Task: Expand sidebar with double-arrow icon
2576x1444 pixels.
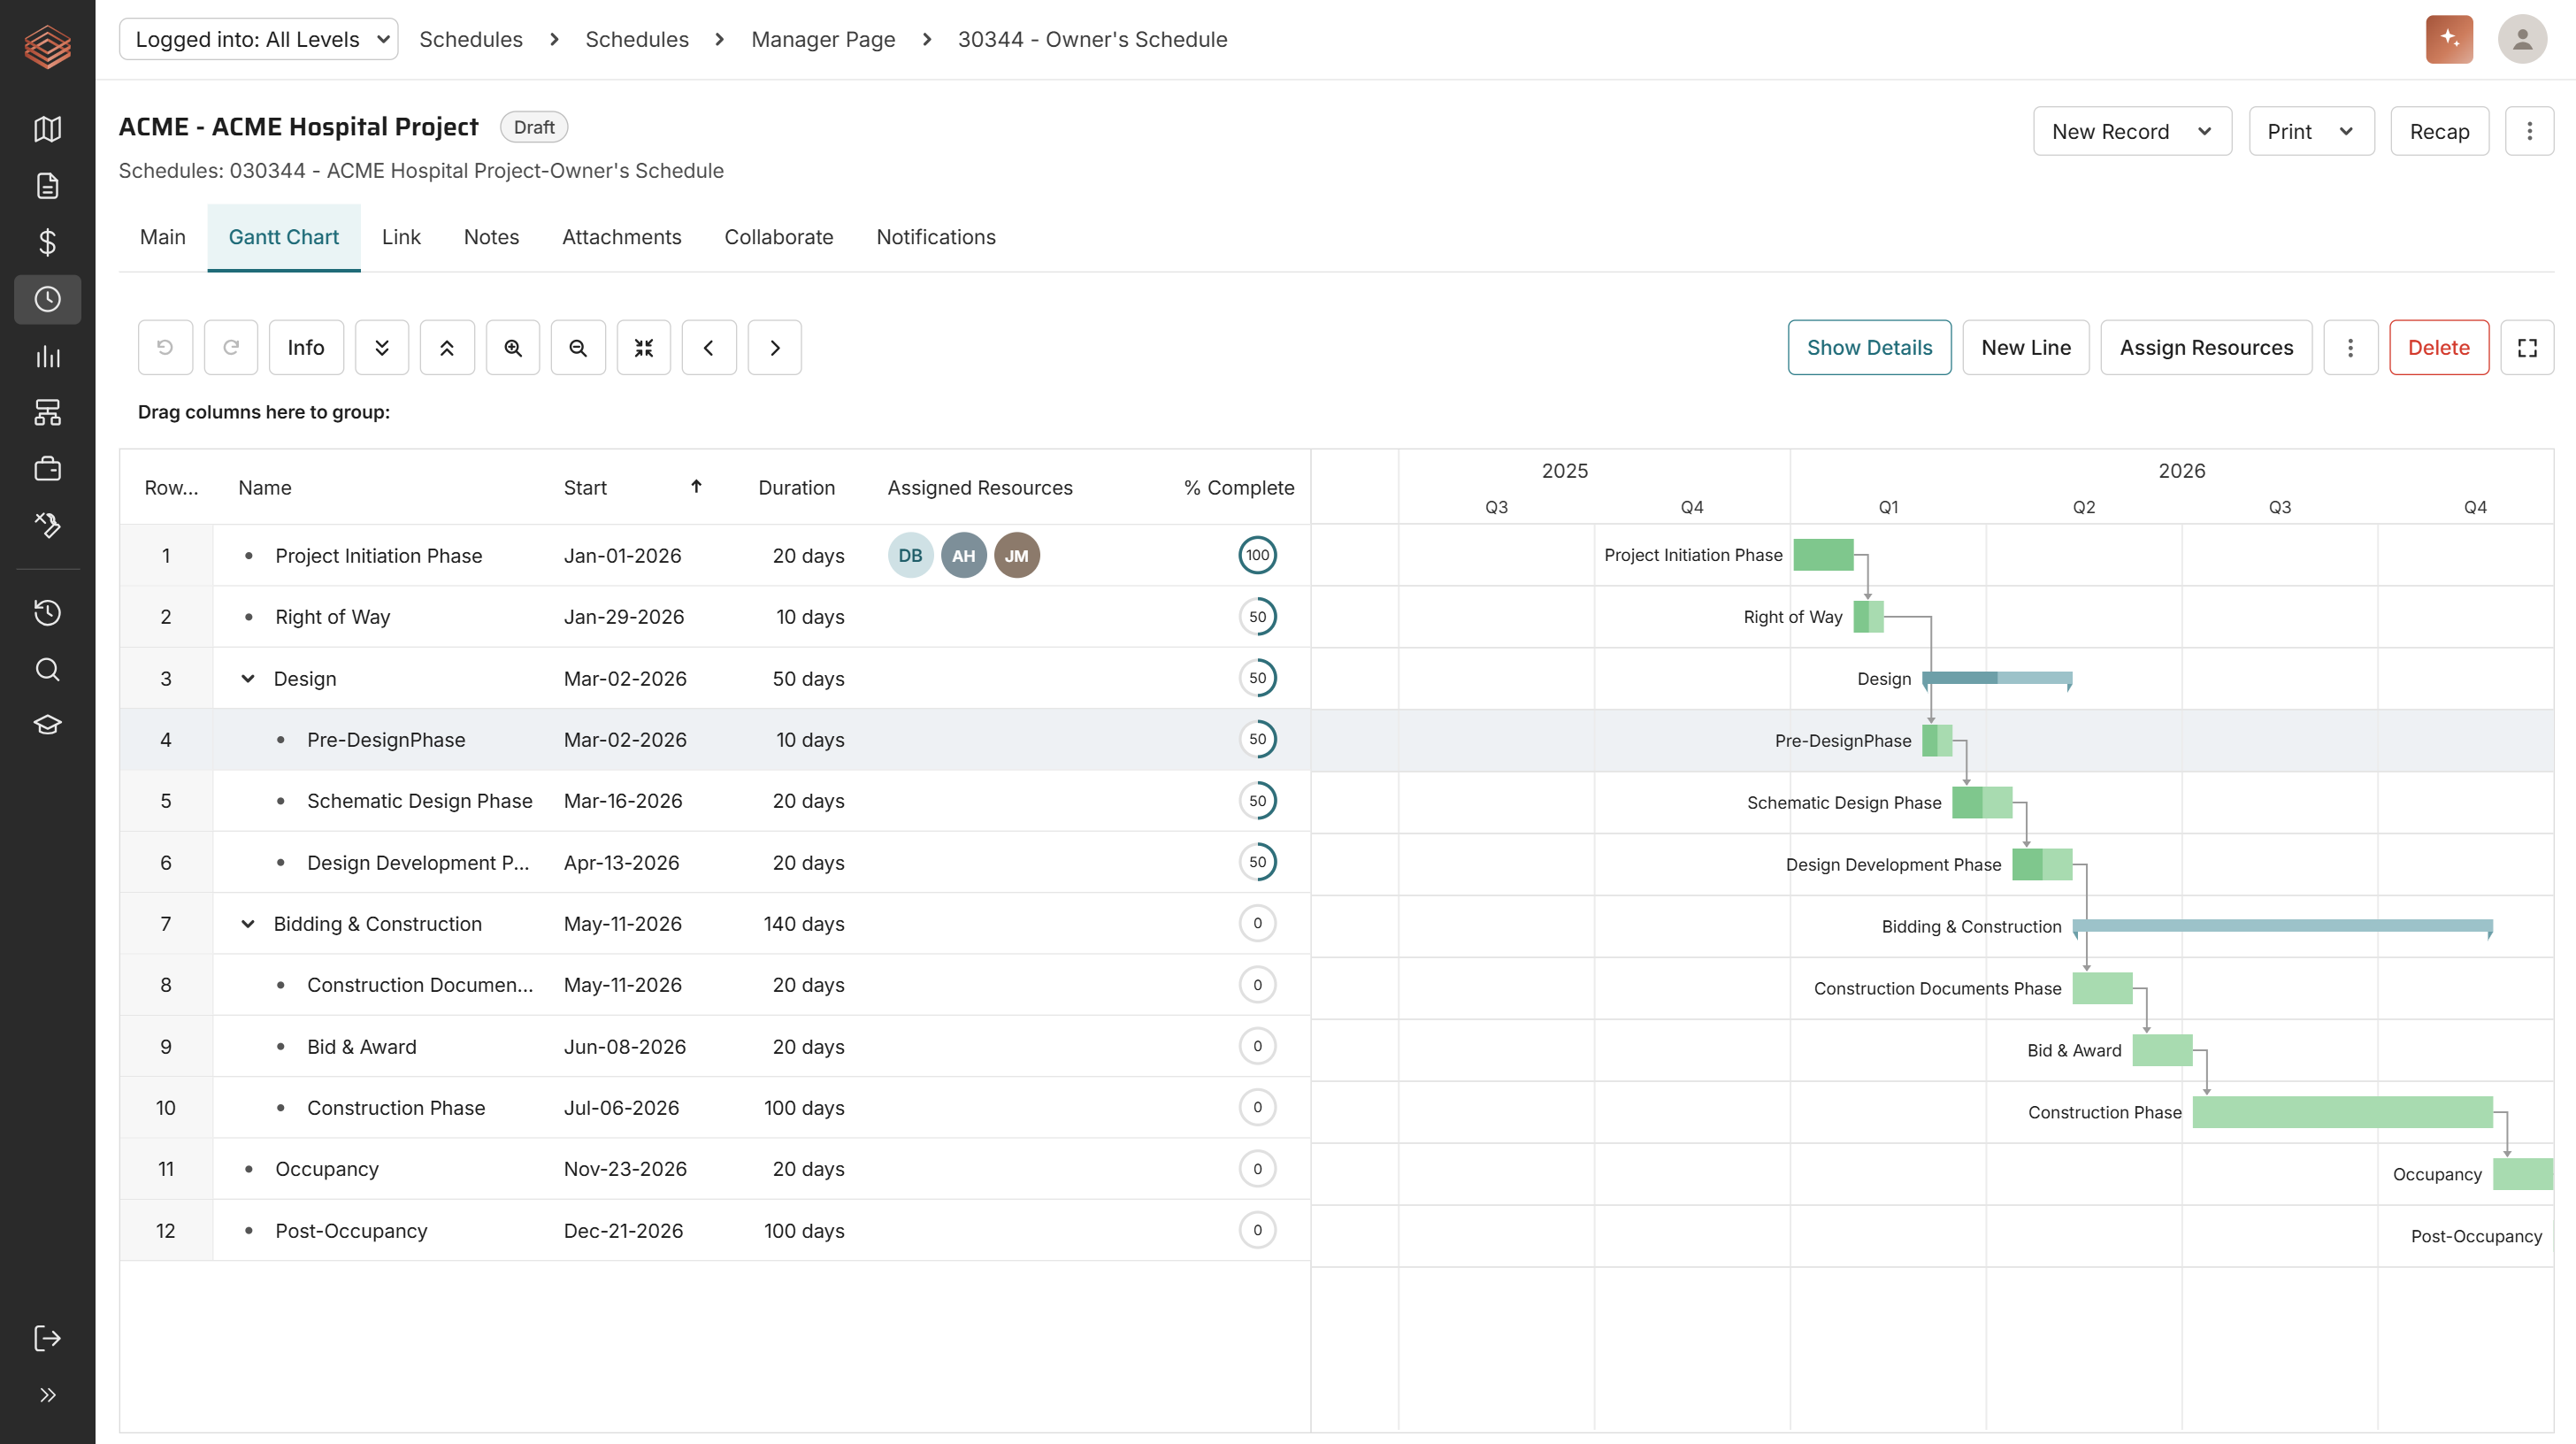Action: click(x=47, y=1394)
